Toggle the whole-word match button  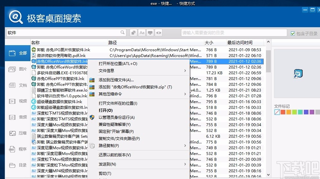pos(133,33)
